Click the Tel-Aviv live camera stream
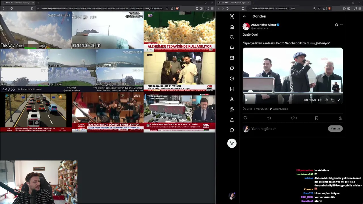Image resolution: width=363 pixels, height=204 pixels. point(36,30)
